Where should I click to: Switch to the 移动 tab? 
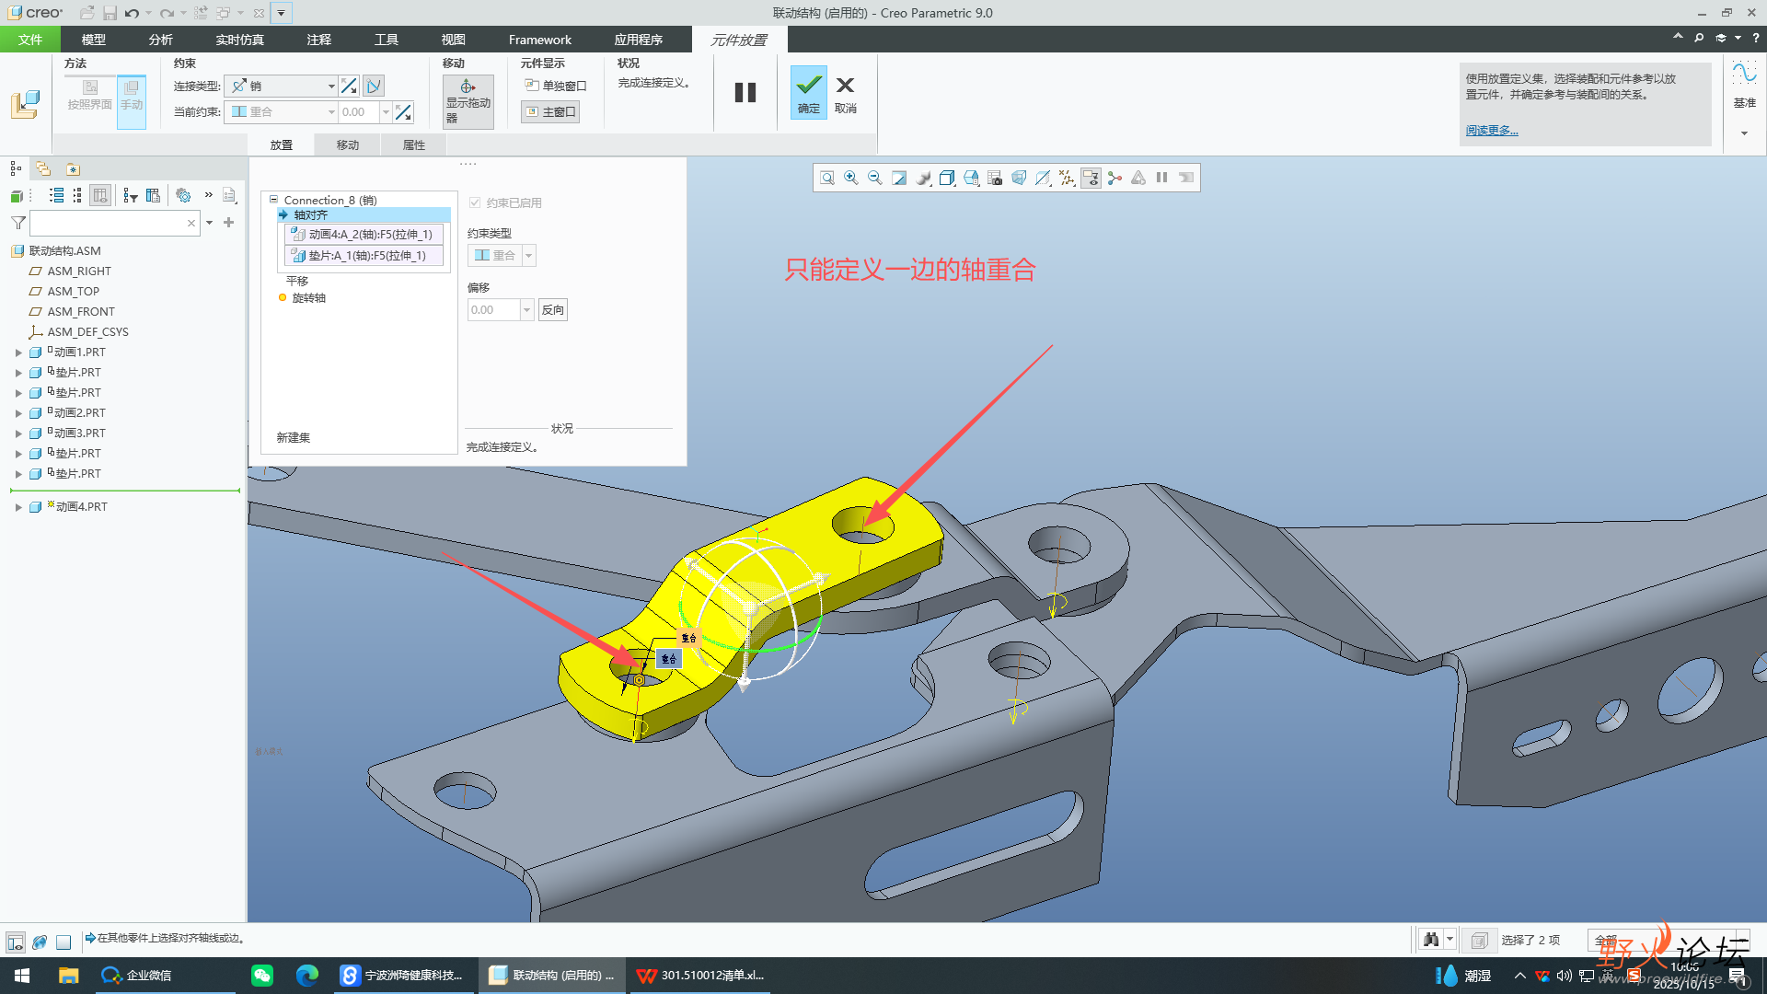(x=347, y=145)
